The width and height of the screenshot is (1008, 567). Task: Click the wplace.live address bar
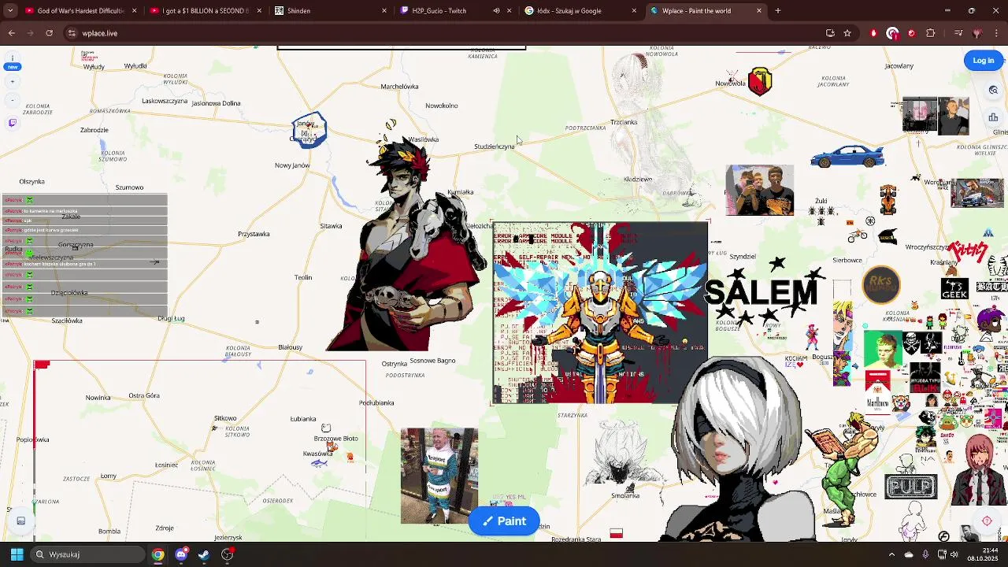(x=441, y=33)
